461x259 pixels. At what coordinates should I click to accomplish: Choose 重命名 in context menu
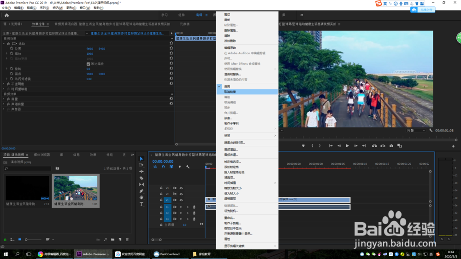247,218
